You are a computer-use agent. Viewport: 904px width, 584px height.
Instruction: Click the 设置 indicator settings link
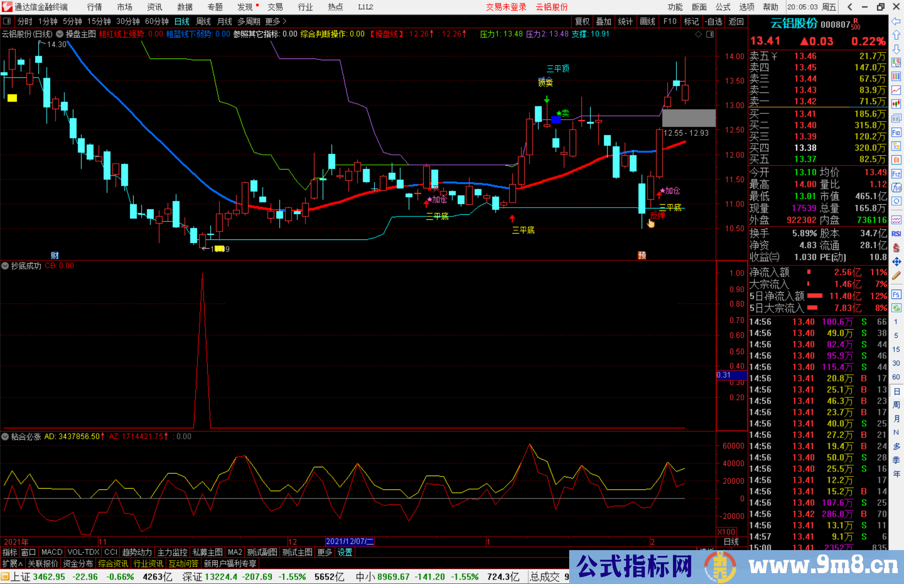tap(345, 552)
